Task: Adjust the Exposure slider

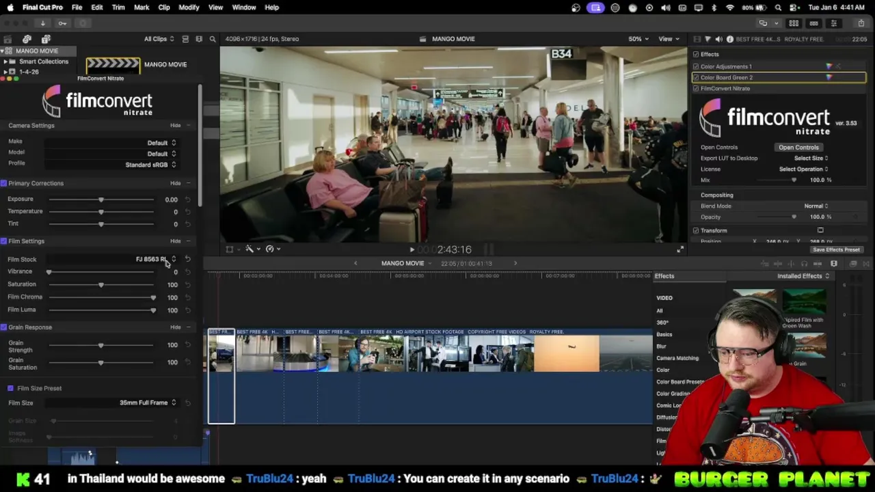Action: 101,199
